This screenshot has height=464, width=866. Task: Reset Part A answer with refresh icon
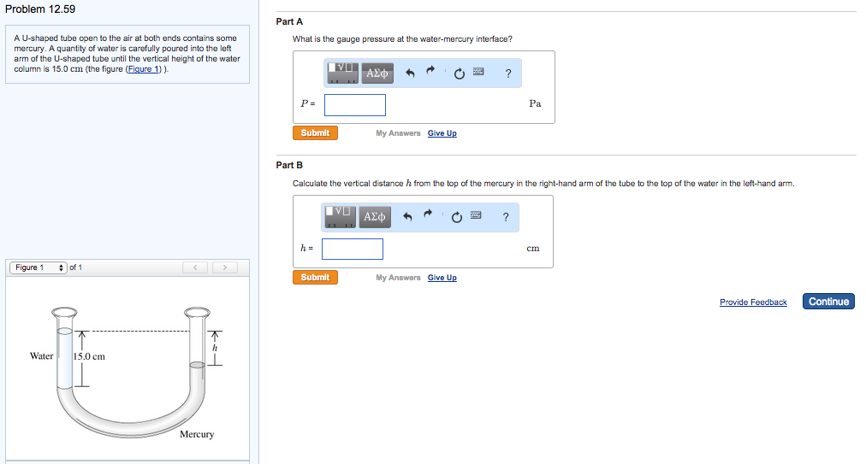pos(459,73)
